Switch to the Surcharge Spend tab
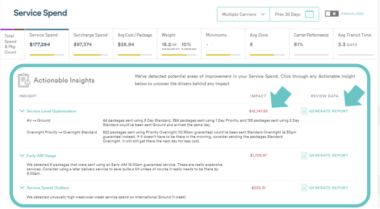This screenshot has height=209, width=380. click(x=91, y=44)
